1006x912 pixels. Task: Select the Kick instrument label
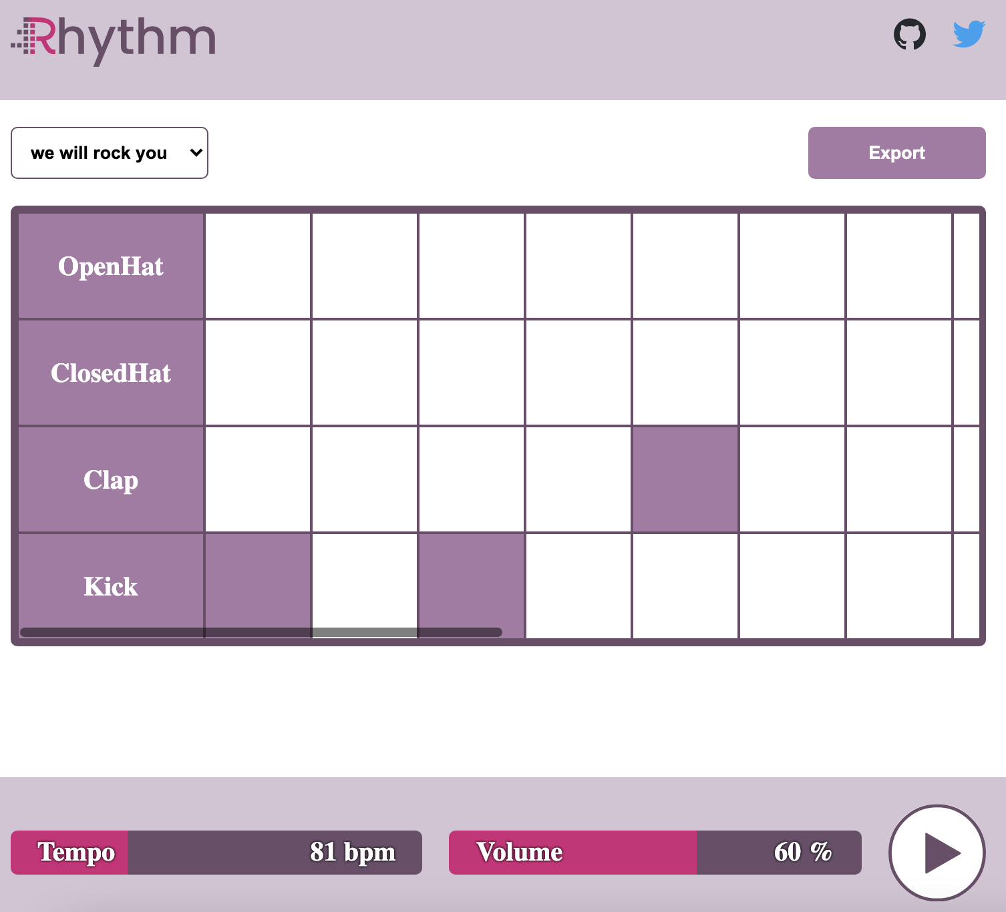(111, 586)
